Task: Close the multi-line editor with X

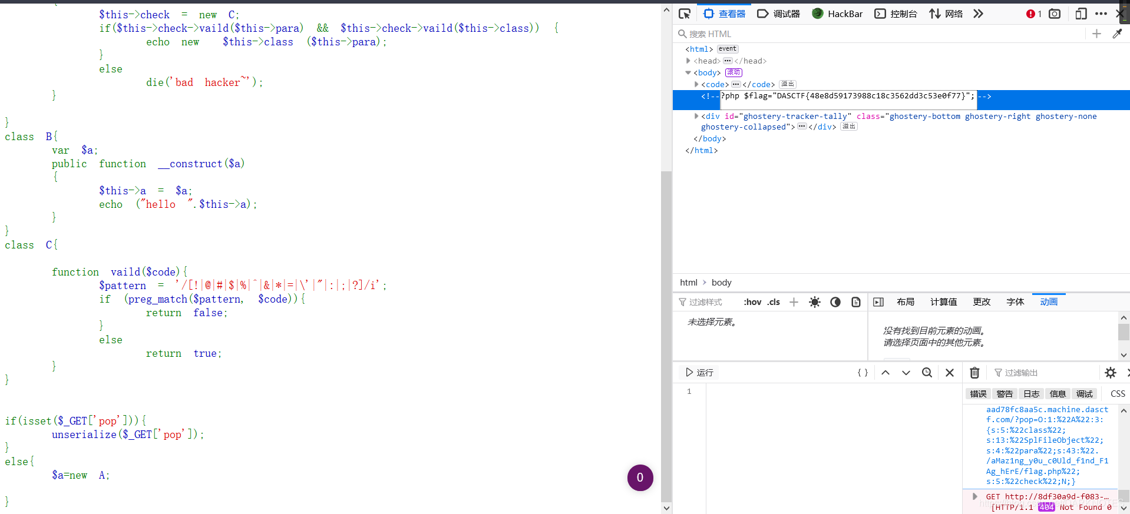Action: pyautogui.click(x=949, y=373)
